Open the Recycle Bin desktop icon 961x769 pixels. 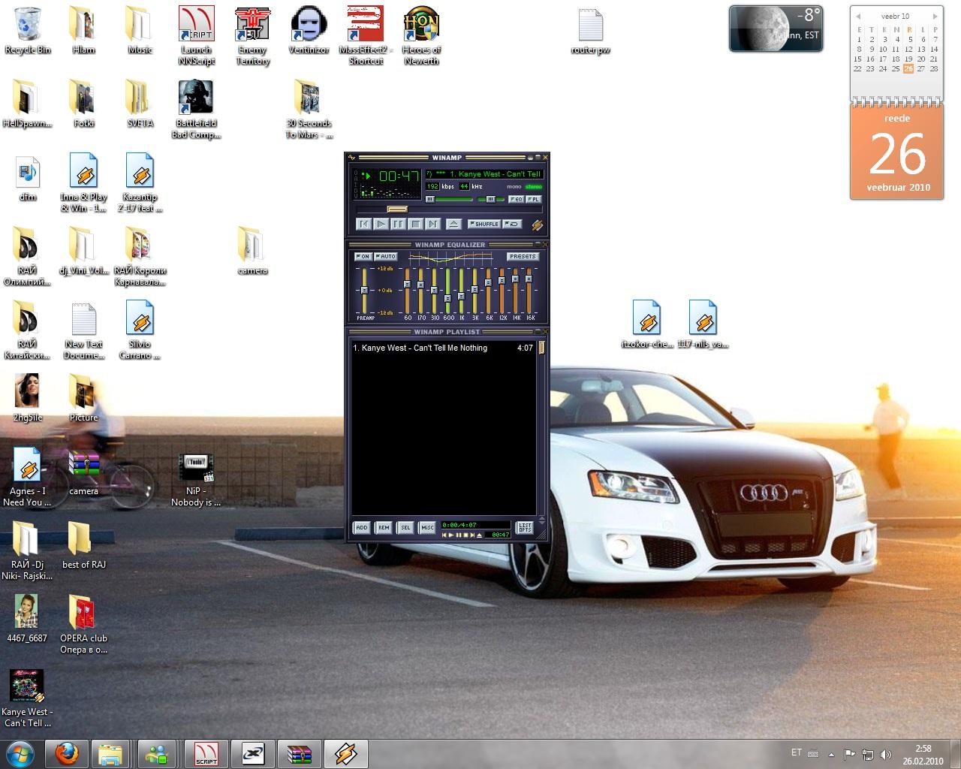(x=28, y=30)
